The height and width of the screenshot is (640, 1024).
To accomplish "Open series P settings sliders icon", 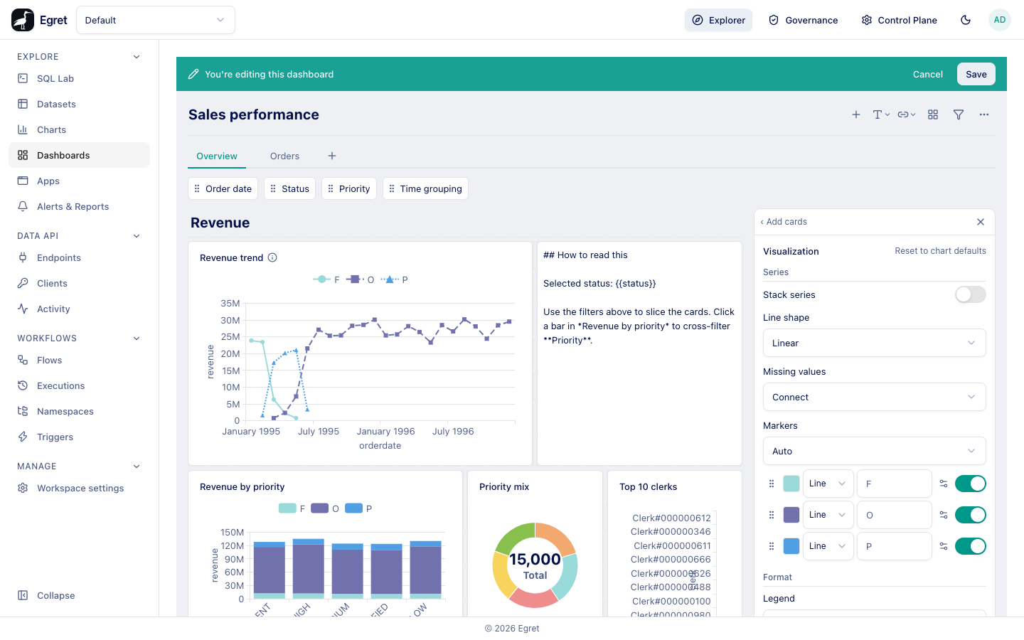I will 944,546.
